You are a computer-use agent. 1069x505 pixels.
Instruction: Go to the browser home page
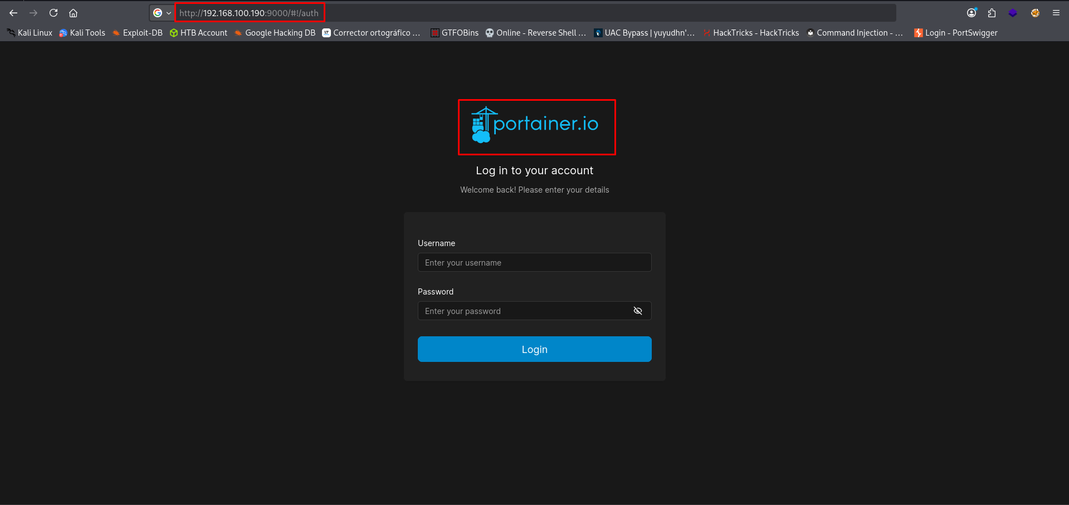pyautogui.click(x=73, y=13)
